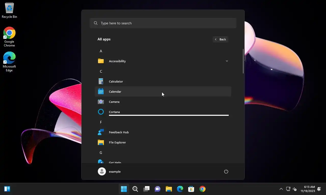Jump using letter A header
Image resolution: width=326 pixels, height=195 pixels.
point(101,51)
